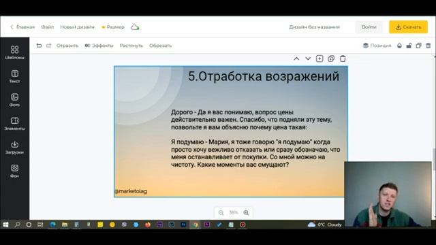Image resolution: width=436 pixels, height=245 pixels.
Task: Duplicate the selected element from the toolbar
Action: pyautogui.click(x=418, y=46)
